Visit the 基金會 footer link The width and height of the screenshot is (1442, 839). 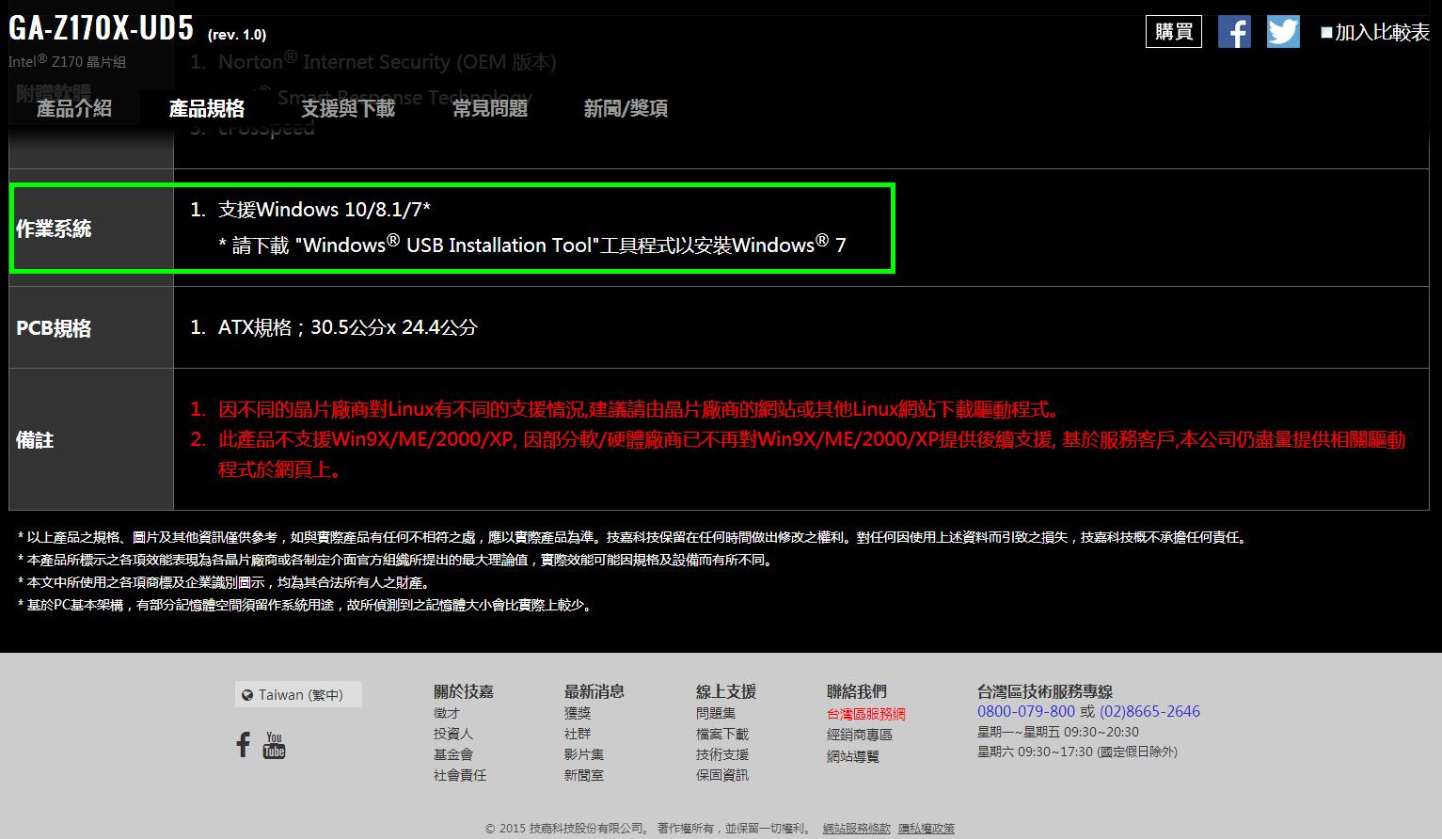[x=453, y=754]
